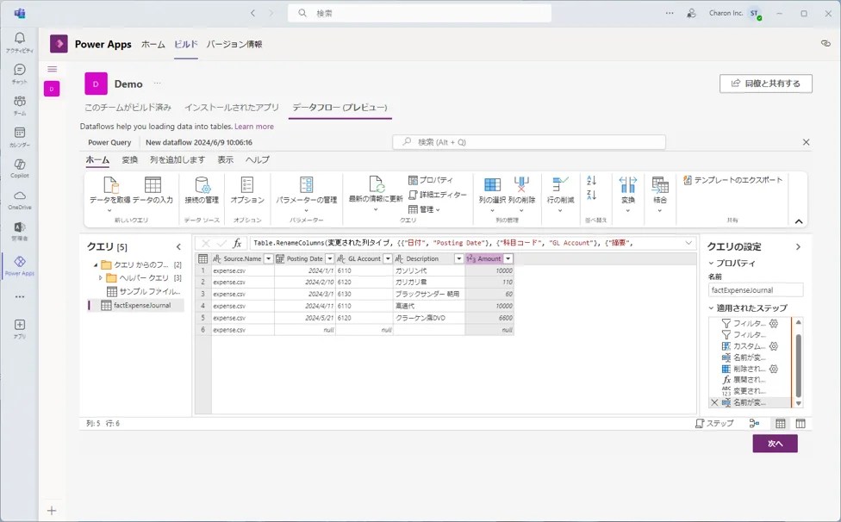Open the Manage (管理) dropdown

tap(424, 209)
